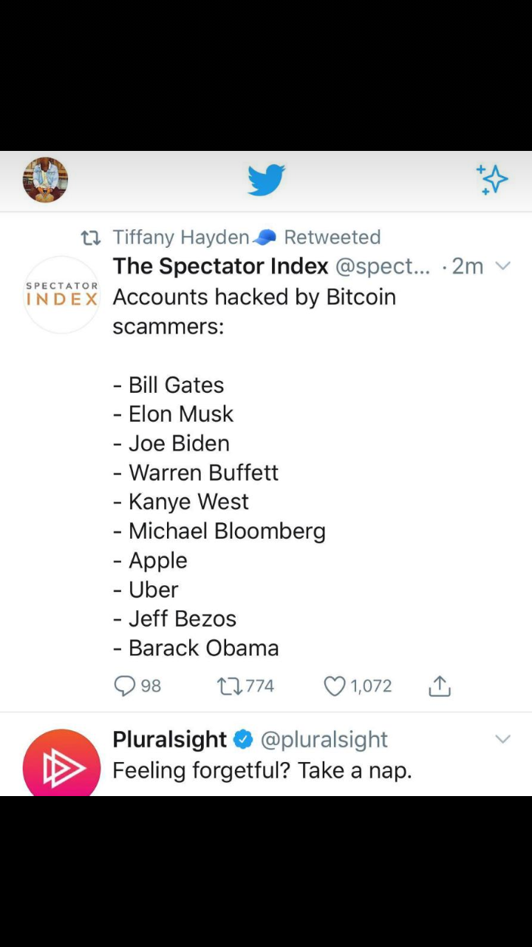The height and width of the screenshot is (947, 532).
Task: Open Tiffany Hayden's profile from Retweeted label
Action: tap(181, 237)
